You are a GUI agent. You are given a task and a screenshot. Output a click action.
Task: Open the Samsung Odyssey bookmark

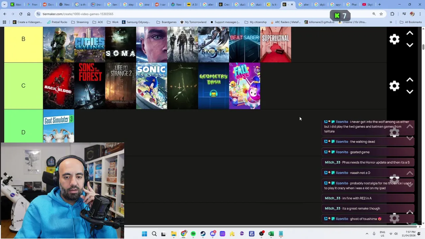[136, 22]
